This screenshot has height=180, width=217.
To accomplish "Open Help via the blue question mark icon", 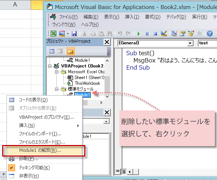I will (x=209, y=34).
